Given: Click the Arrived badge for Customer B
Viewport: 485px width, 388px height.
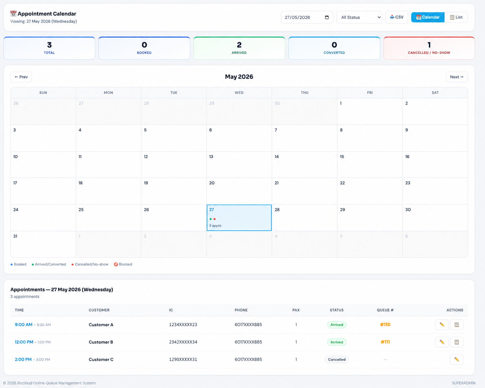Looking at the screenshot, I should point(337,342).
